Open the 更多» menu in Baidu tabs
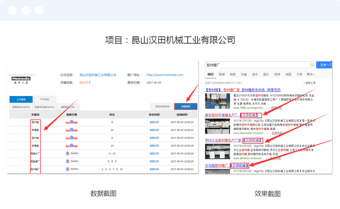Screen dimensions: 340x209 click(310, 75)
